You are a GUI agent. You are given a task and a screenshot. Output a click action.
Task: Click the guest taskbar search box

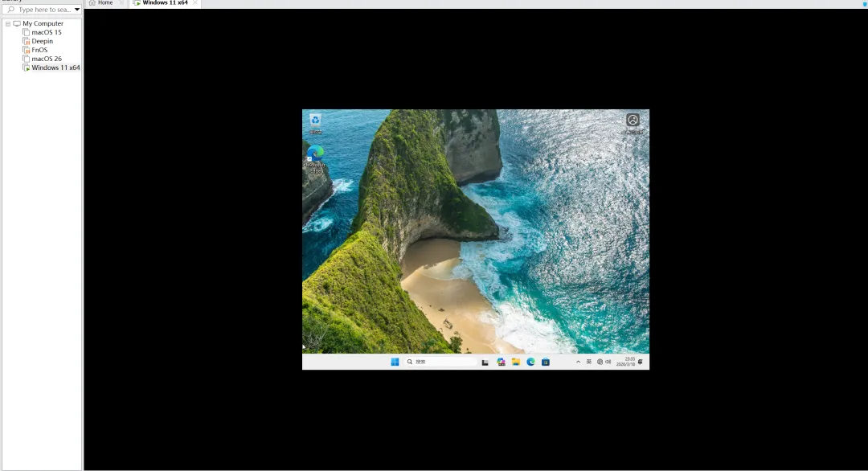pyautogui.click(x=441, y=362)
